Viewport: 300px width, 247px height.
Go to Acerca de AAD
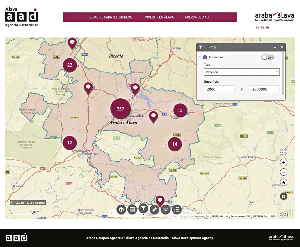point(197,17)
